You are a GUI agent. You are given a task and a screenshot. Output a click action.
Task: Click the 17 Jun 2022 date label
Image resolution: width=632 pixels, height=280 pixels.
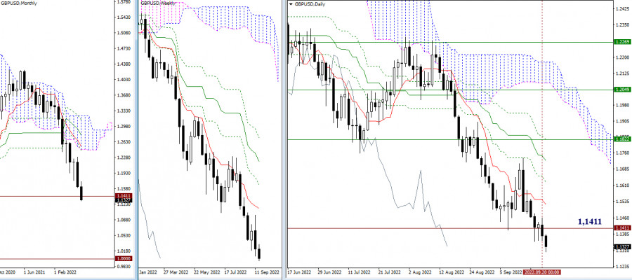point(298,272)
